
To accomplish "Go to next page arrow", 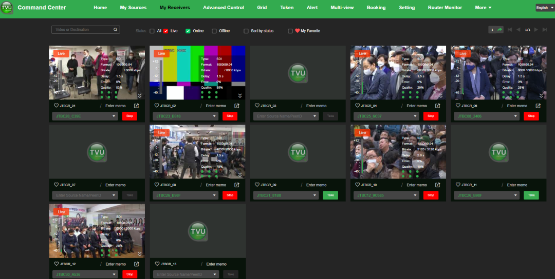I will (x=536, y=30).
